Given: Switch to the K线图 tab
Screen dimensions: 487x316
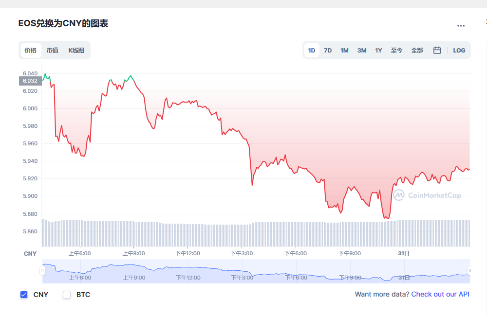Looking at the screenshot, I should tap(76, 50).
